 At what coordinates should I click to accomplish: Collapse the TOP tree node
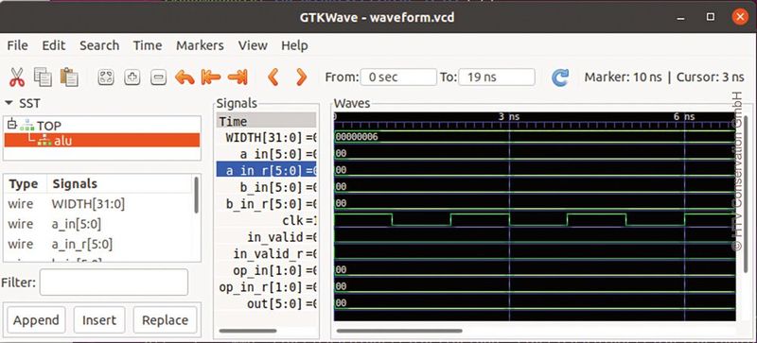click(11, 125)
